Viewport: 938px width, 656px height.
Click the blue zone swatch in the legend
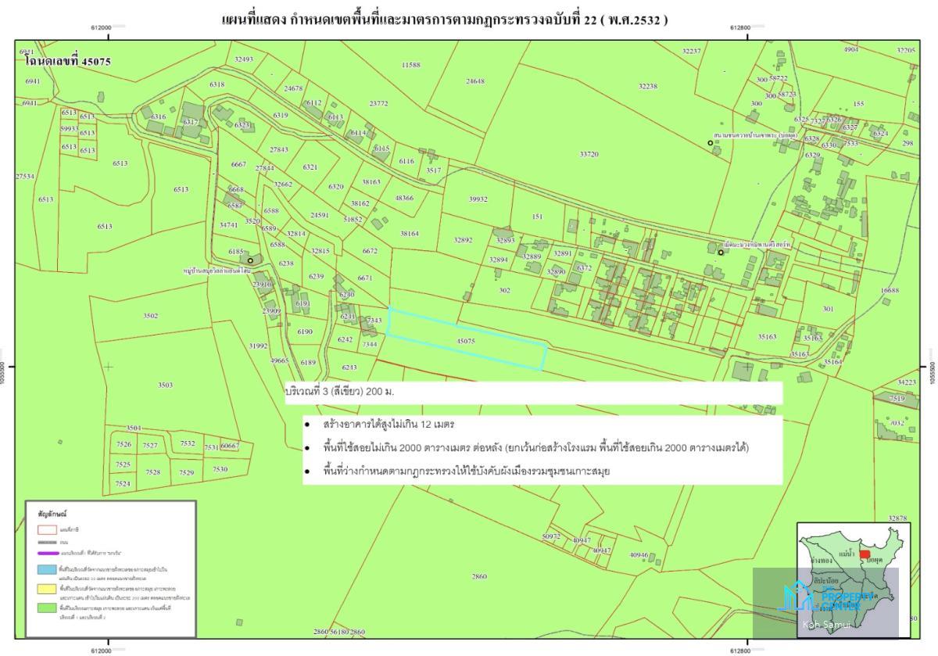[47, 570]
